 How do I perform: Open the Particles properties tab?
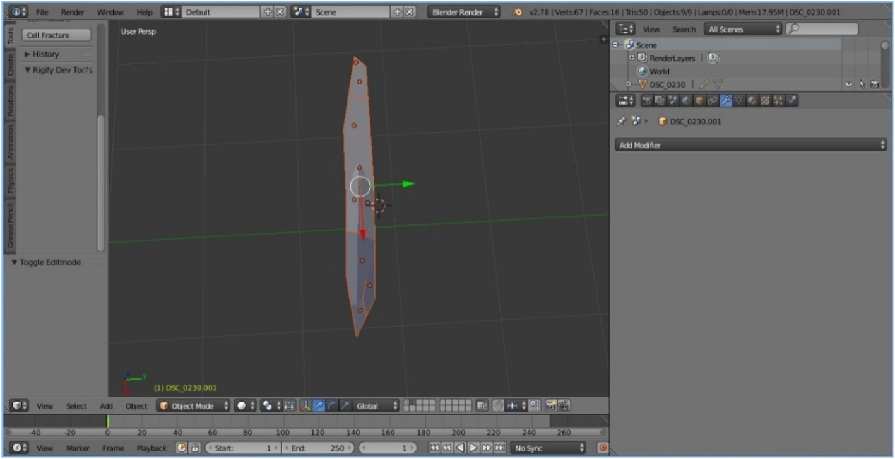(x=778, y=101)
